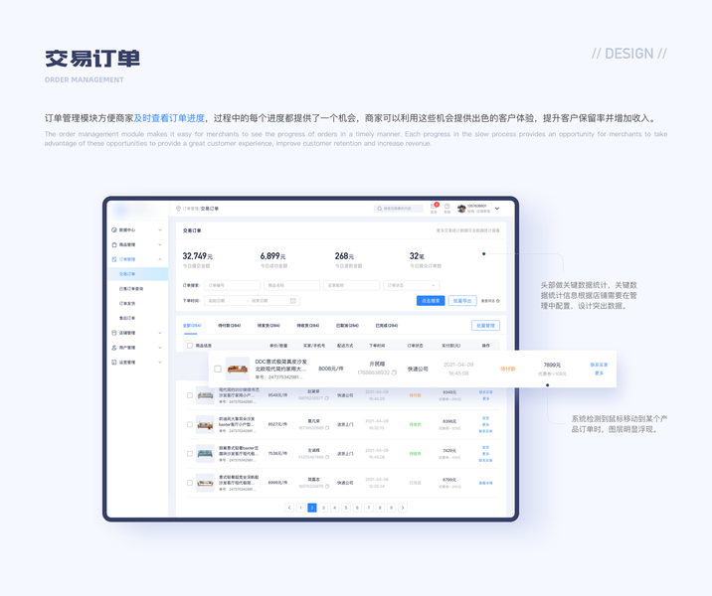
Task: Go to page 3 in pagination
Action: click(x=323, y=508)
